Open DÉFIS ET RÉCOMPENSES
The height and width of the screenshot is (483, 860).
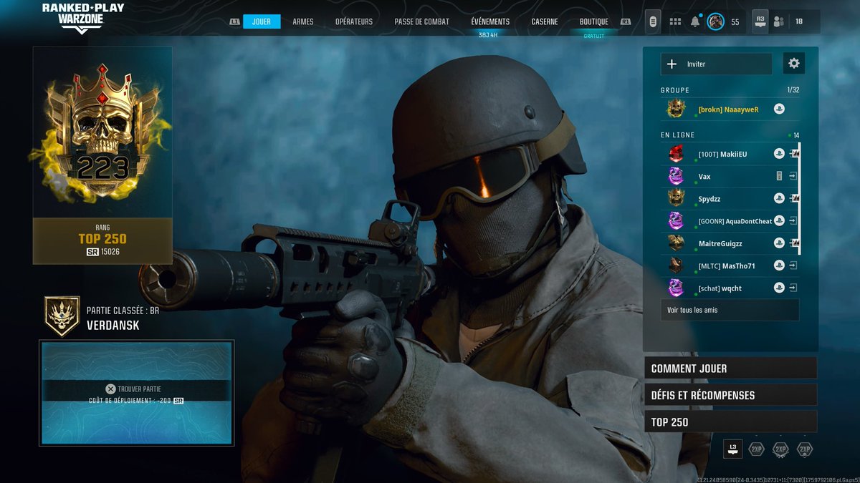click(730, 395)
